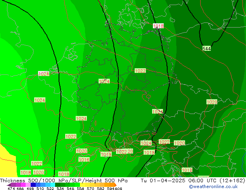246x190 pixels.
Task: Click the purple arrow start of legend
Action: (x=9, y=185)
